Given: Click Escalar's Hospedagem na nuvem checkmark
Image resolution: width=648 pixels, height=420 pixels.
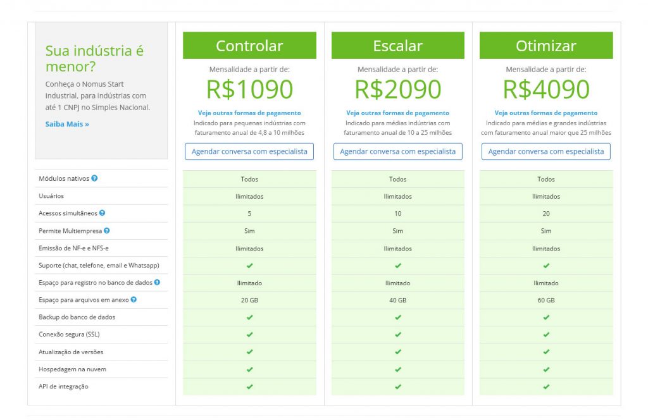Looking at the screenshot, I should coord(397,369).
